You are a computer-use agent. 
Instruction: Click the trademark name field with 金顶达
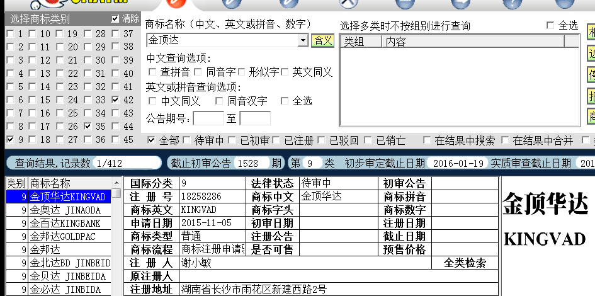(222, 40)
